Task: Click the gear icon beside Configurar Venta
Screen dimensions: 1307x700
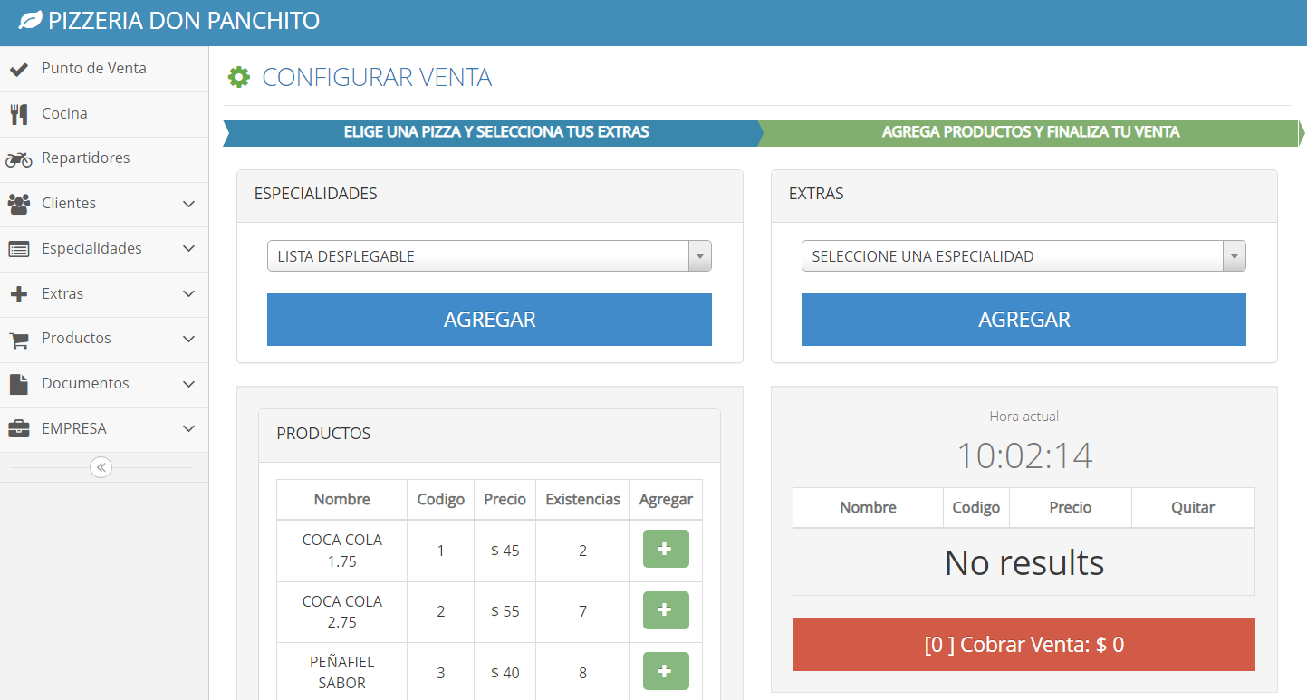Action: (239, 78)
